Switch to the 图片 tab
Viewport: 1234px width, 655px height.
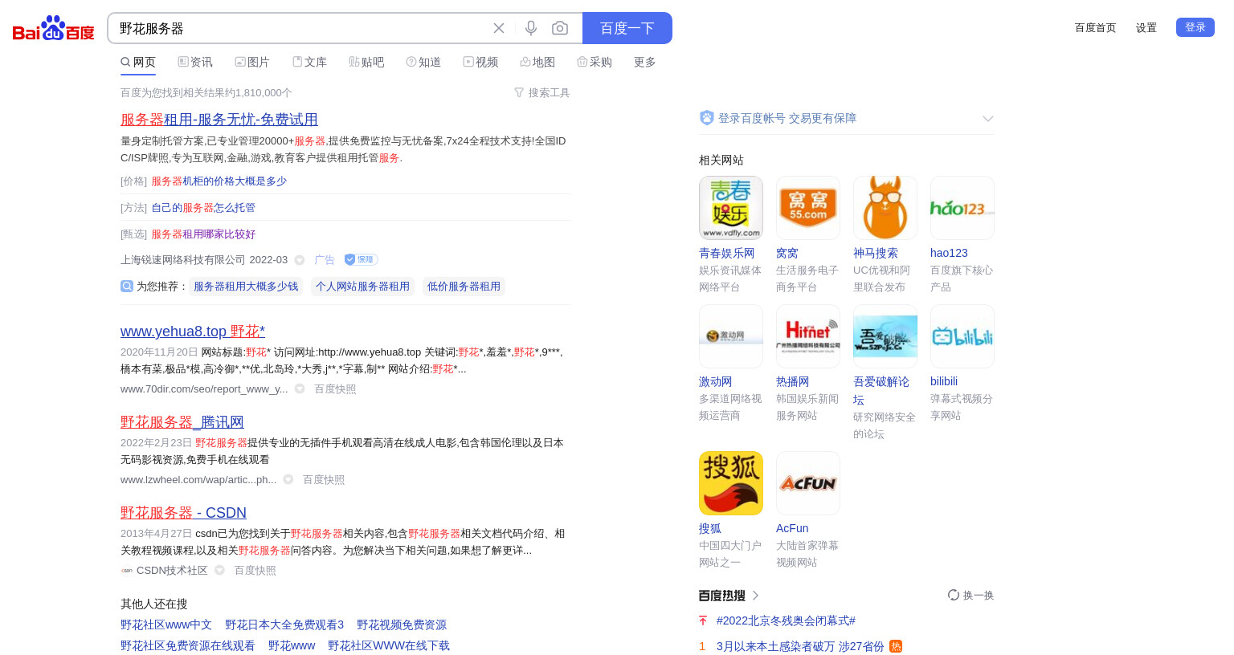[x=252, y=62]
